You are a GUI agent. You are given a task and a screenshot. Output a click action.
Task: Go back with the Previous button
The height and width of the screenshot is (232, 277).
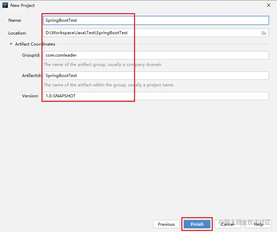[166, 224]
